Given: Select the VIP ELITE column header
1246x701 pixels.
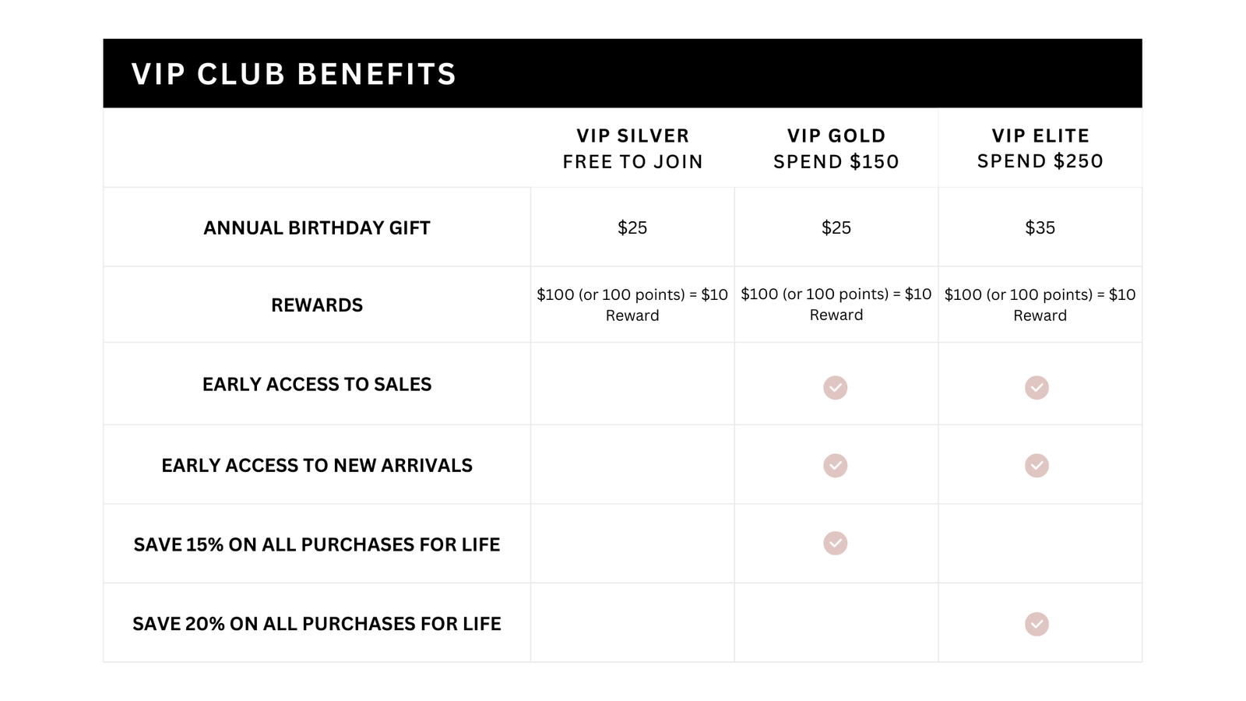Looking at the screenshot, I should click(1040, 148).
